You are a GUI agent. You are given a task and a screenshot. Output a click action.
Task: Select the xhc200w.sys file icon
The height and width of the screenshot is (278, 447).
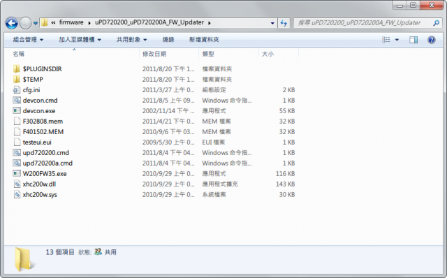click(17, 194)
